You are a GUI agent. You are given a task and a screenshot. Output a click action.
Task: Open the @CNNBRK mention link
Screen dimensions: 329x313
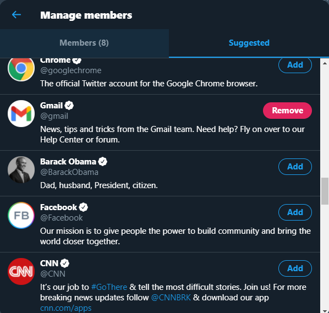[171, 298]
